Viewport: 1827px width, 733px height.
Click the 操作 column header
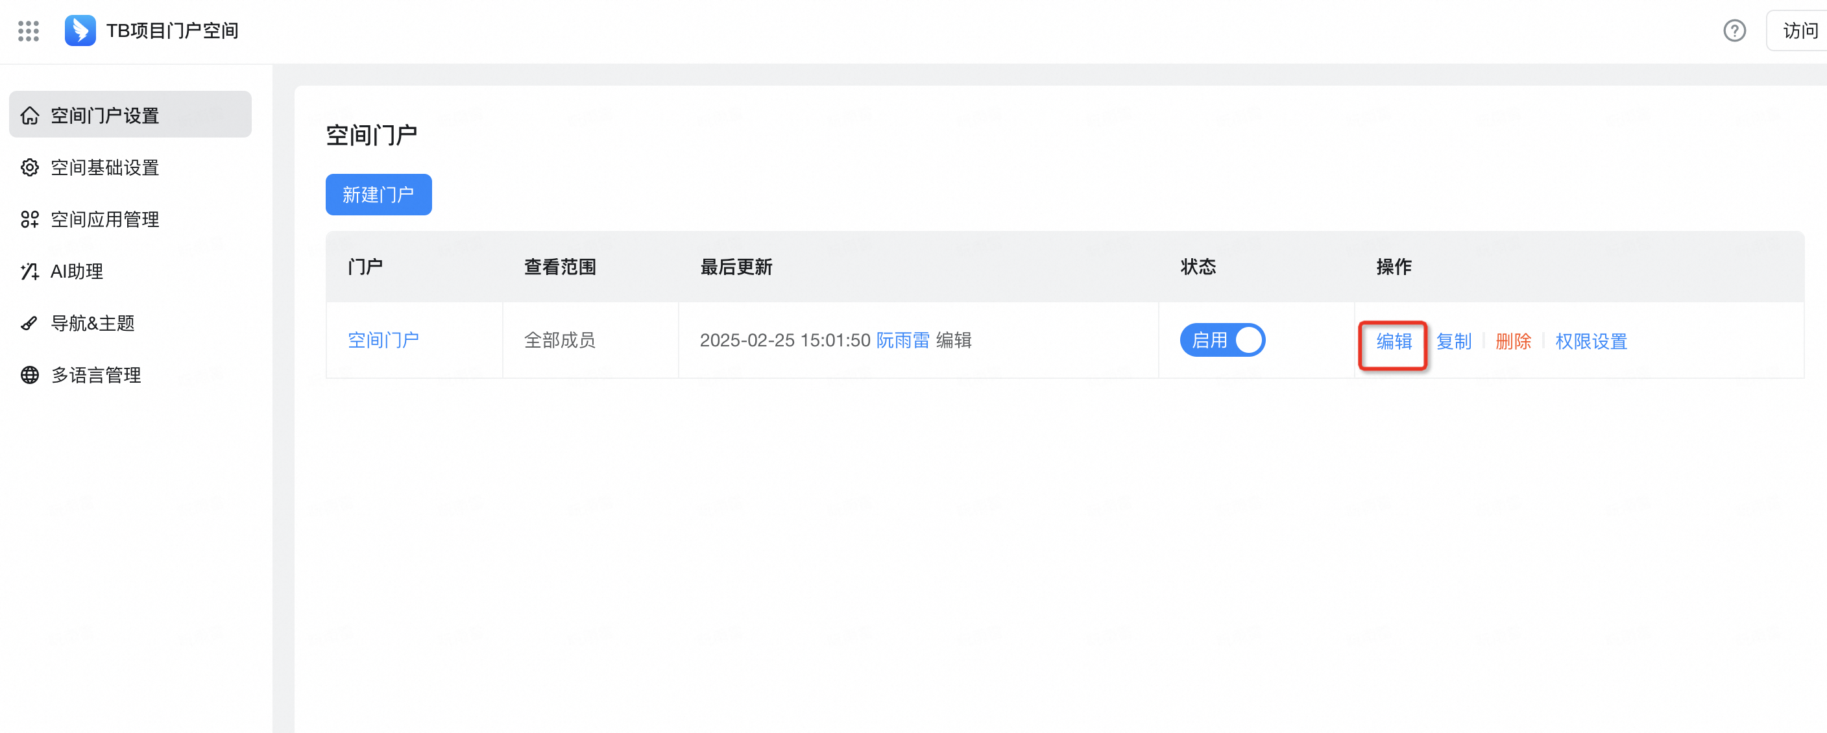coord(1394,267)
